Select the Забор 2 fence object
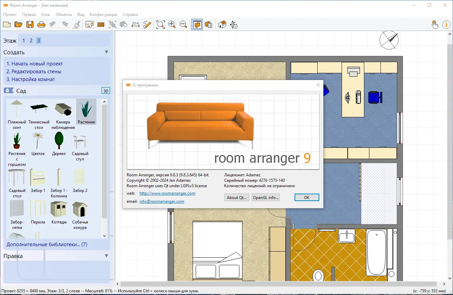 point(80,181)
